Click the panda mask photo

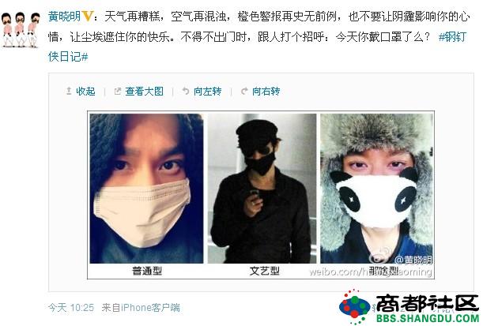pyautogui.click(x=377, y=188)
